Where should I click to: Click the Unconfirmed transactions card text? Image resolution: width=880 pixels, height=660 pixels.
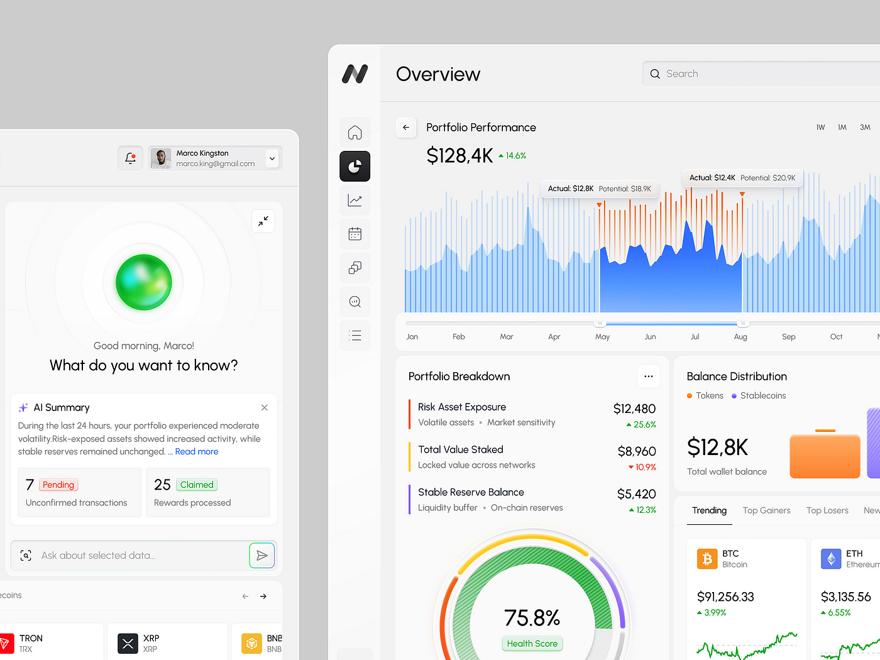[x=76, y=503]
